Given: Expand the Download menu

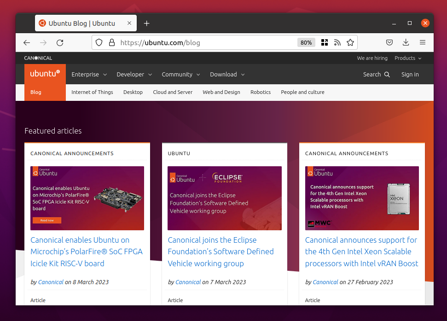Looking at the screenshot, I should 227,75.
